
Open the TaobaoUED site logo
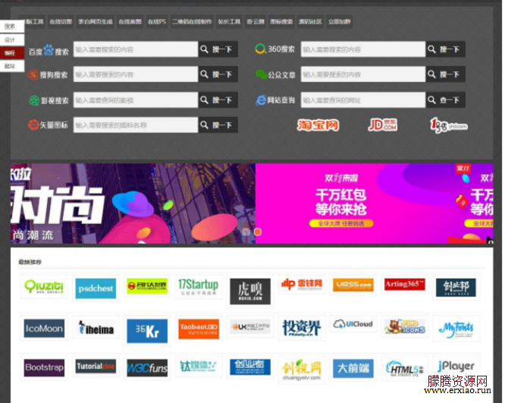[199, 329]
